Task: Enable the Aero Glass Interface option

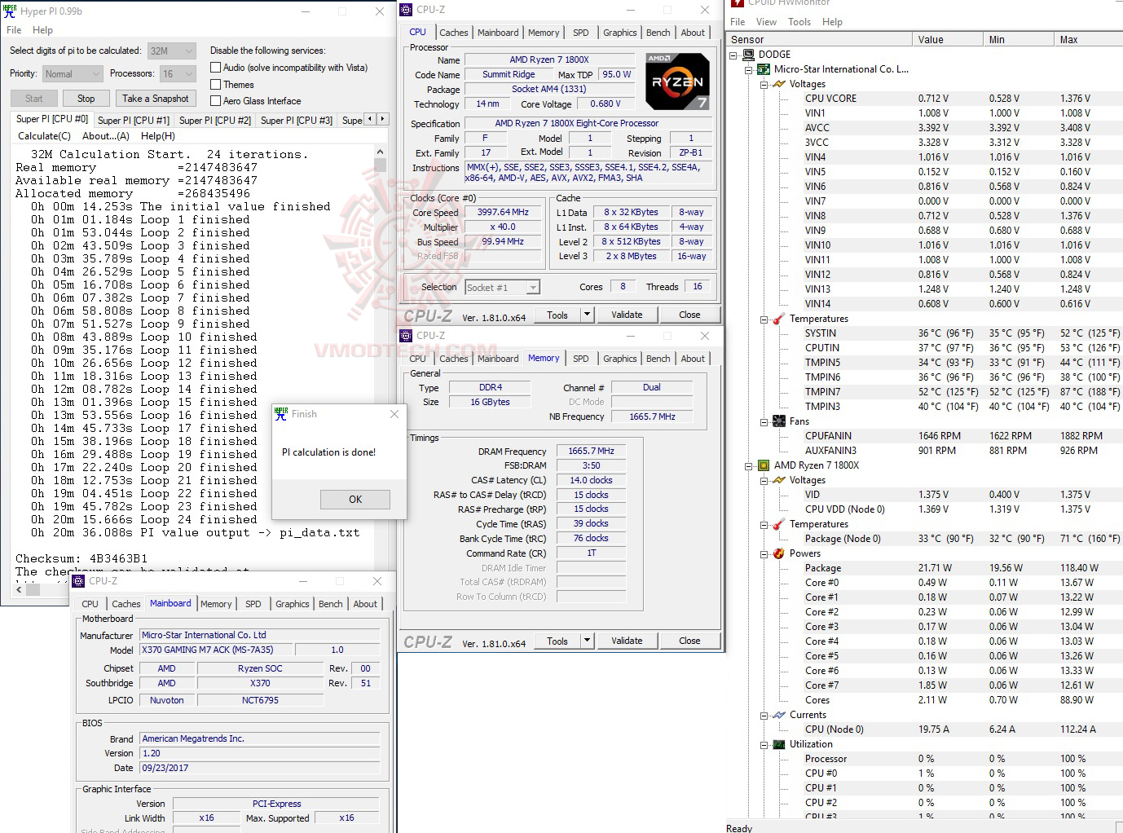Action: pos(216,100)
